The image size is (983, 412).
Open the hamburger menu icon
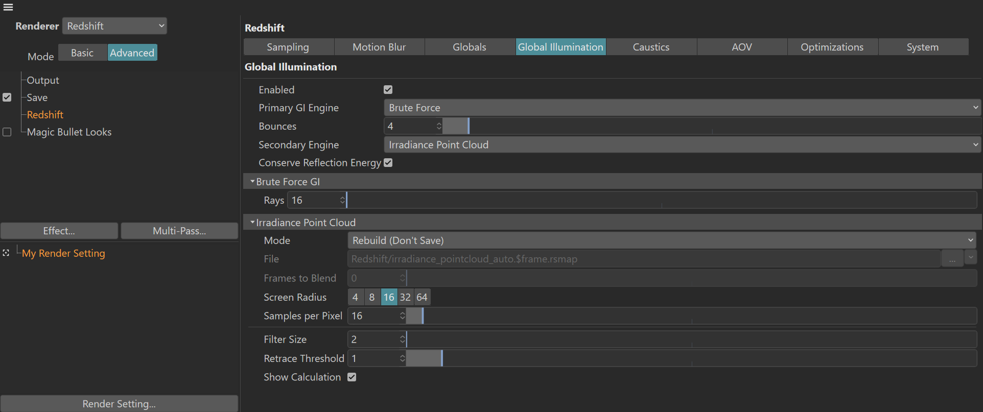coord(8,7)
